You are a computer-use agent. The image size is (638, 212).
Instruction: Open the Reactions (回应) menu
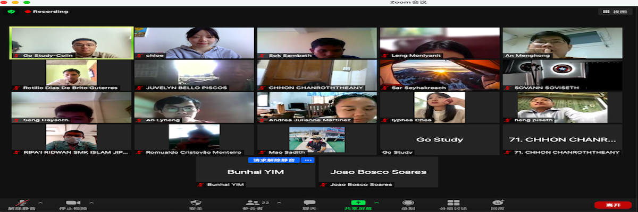498,203
